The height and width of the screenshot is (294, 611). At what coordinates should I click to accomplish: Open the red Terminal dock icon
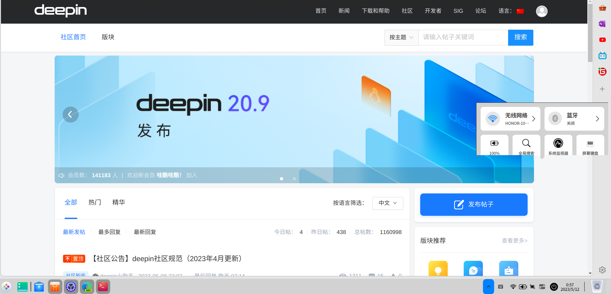point(103,287)
